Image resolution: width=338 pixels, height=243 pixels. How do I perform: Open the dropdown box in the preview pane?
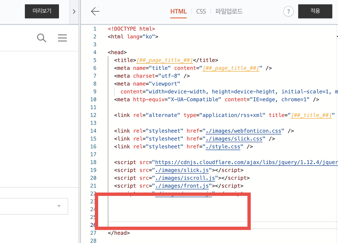point(34,206)
